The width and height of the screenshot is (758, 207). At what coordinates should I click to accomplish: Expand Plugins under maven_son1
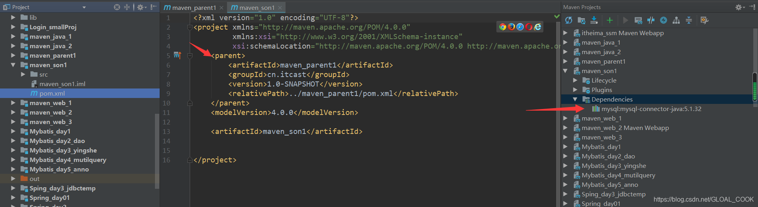pyautogui.click(x=575, y=90)
